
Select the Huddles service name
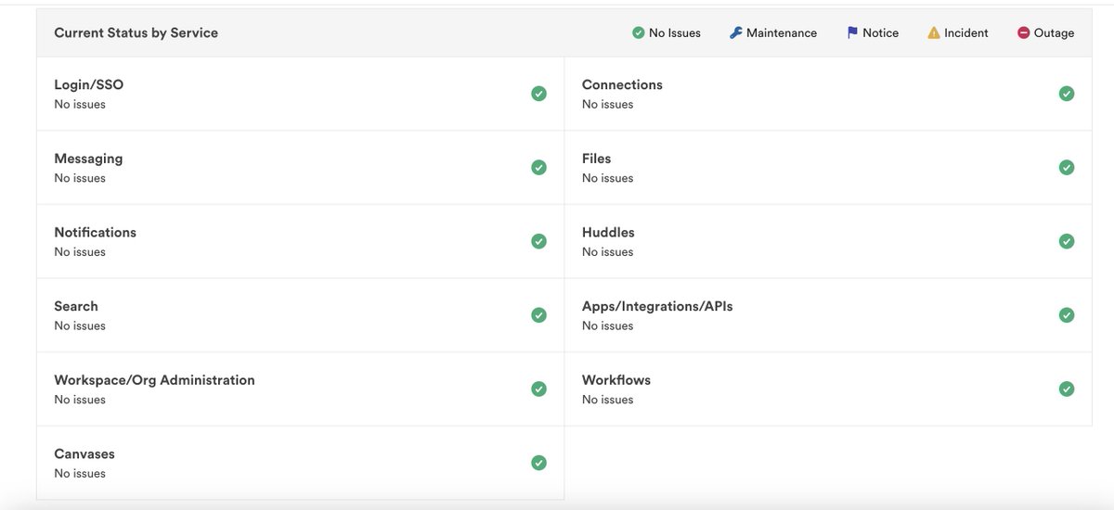pyautogui.click(x=608, y=232)
